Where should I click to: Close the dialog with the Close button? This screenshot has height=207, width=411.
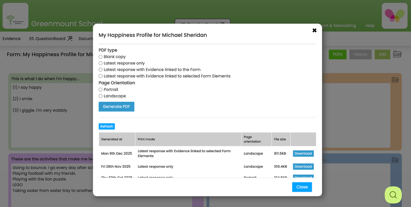click(302, 187)
